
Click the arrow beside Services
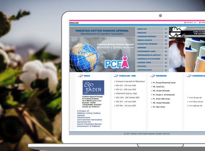(166, 33)
